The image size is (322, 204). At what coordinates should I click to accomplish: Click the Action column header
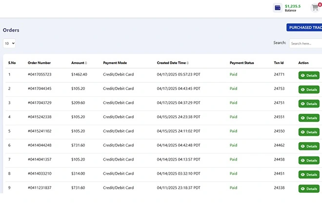[303, 63]
